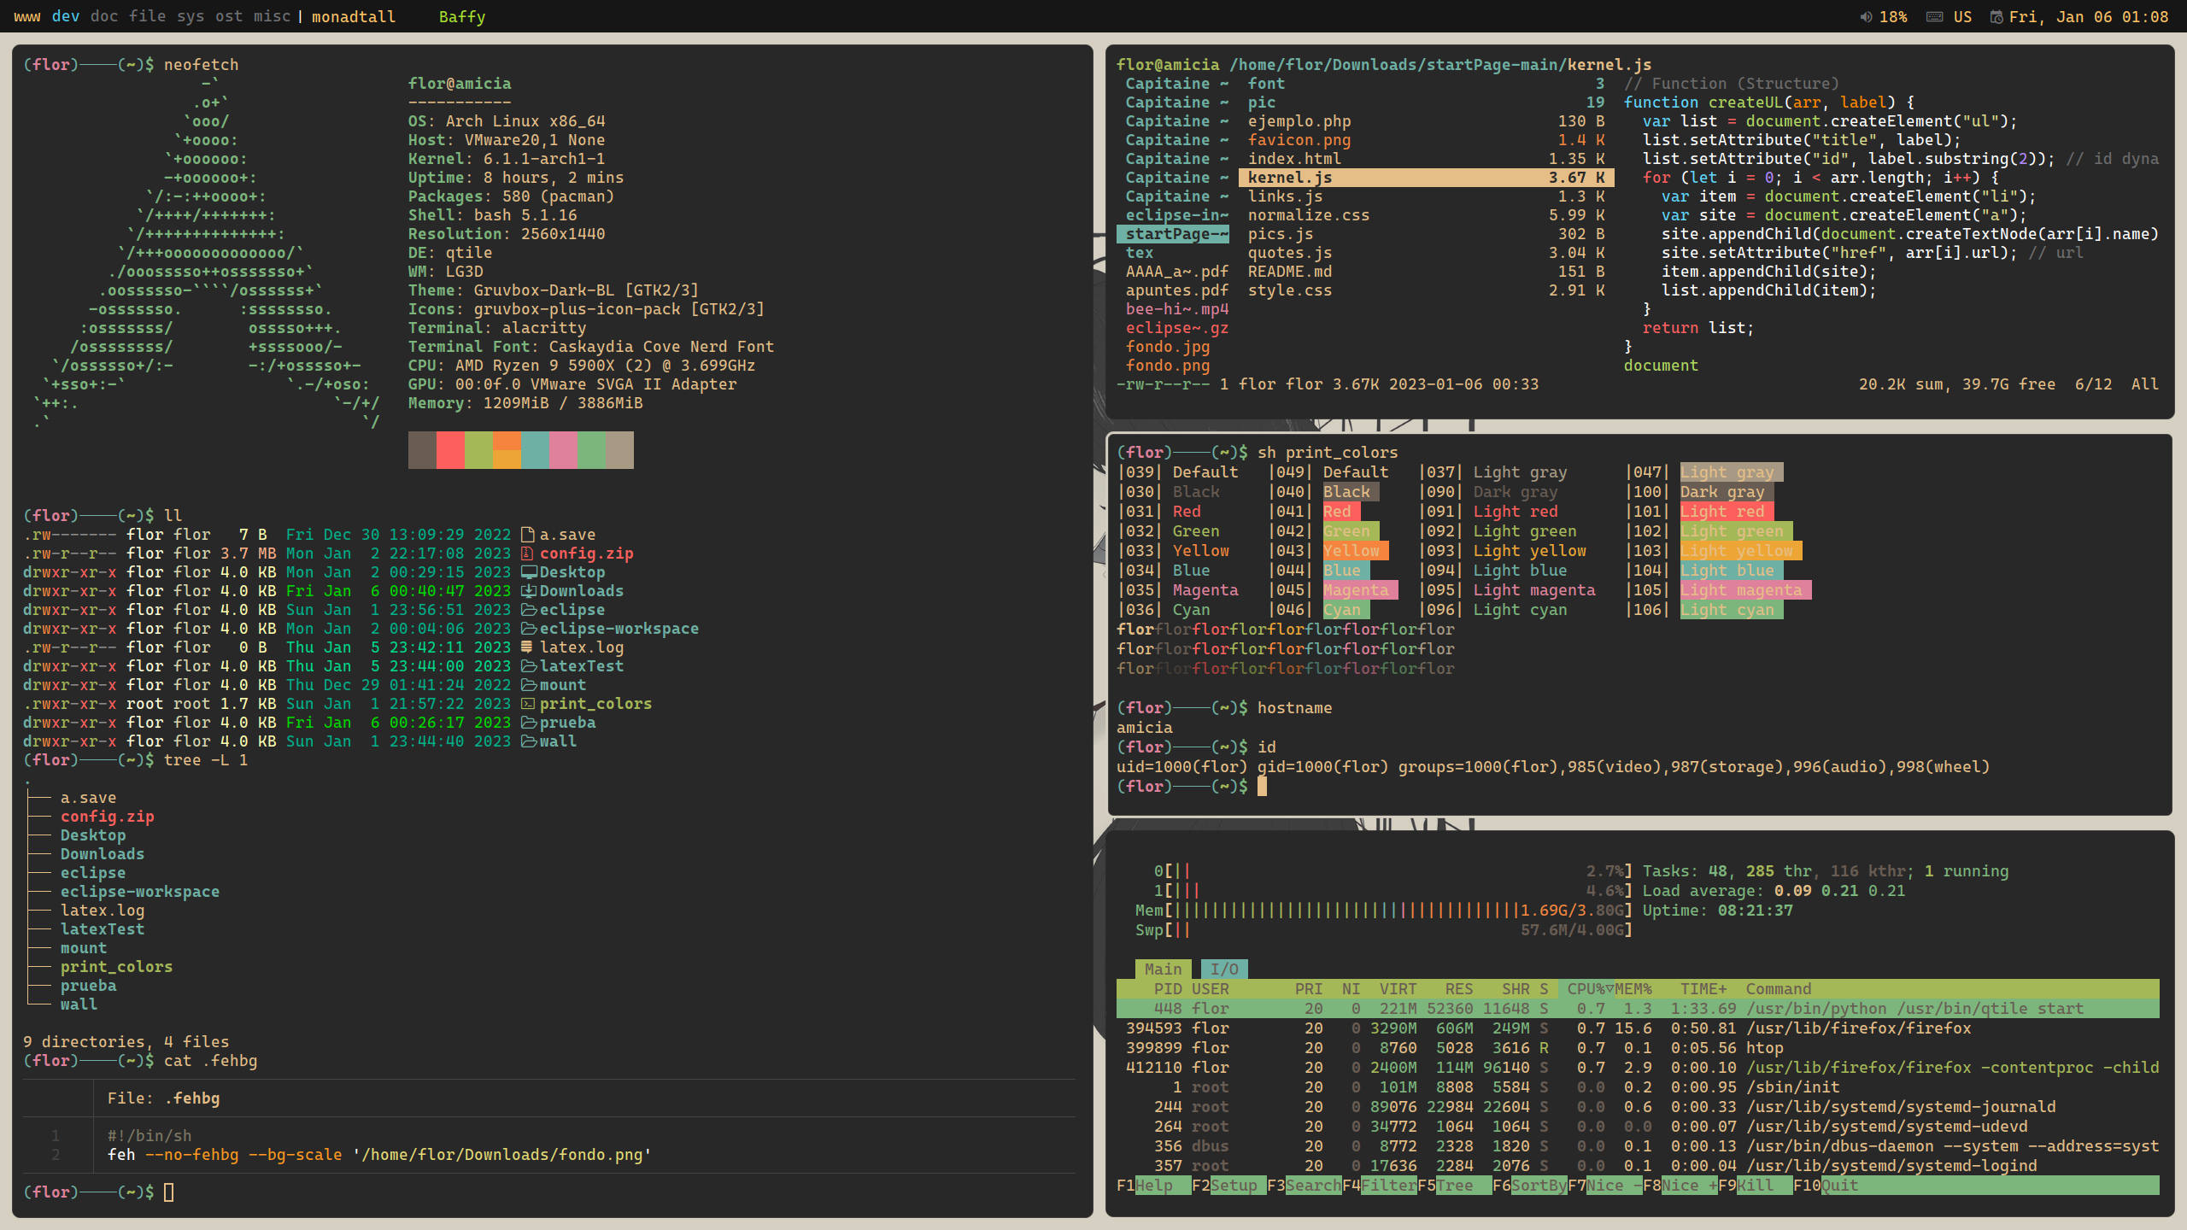Click the download icon beside Downloads in ll output
This screenshot has height=1230, width=2187.
(529, 591)
